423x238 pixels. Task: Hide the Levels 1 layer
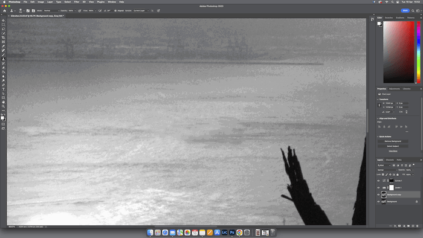(378, 188)
